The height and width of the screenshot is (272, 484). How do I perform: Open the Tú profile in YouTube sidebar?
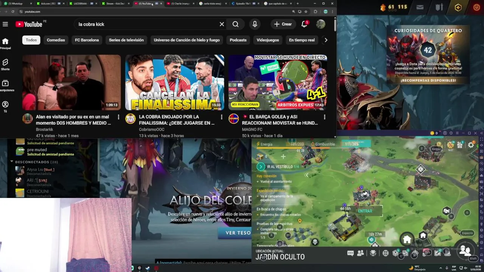tap(5, 106)
